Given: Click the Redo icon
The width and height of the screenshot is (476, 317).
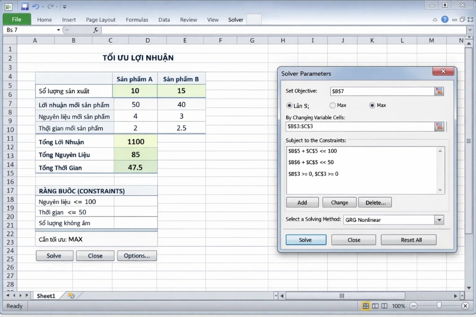Looking at the screenshot, I should 50,6.
